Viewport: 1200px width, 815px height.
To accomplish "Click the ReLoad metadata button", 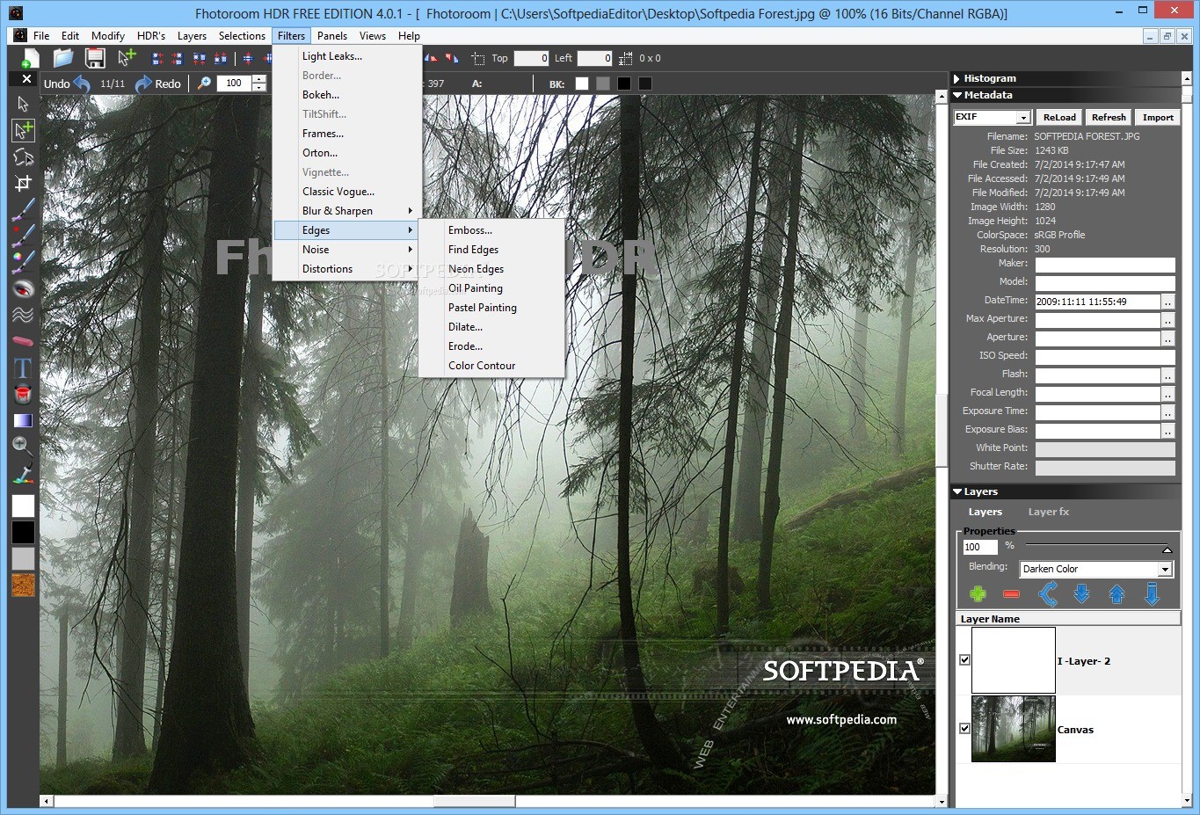I will 1059,117.
